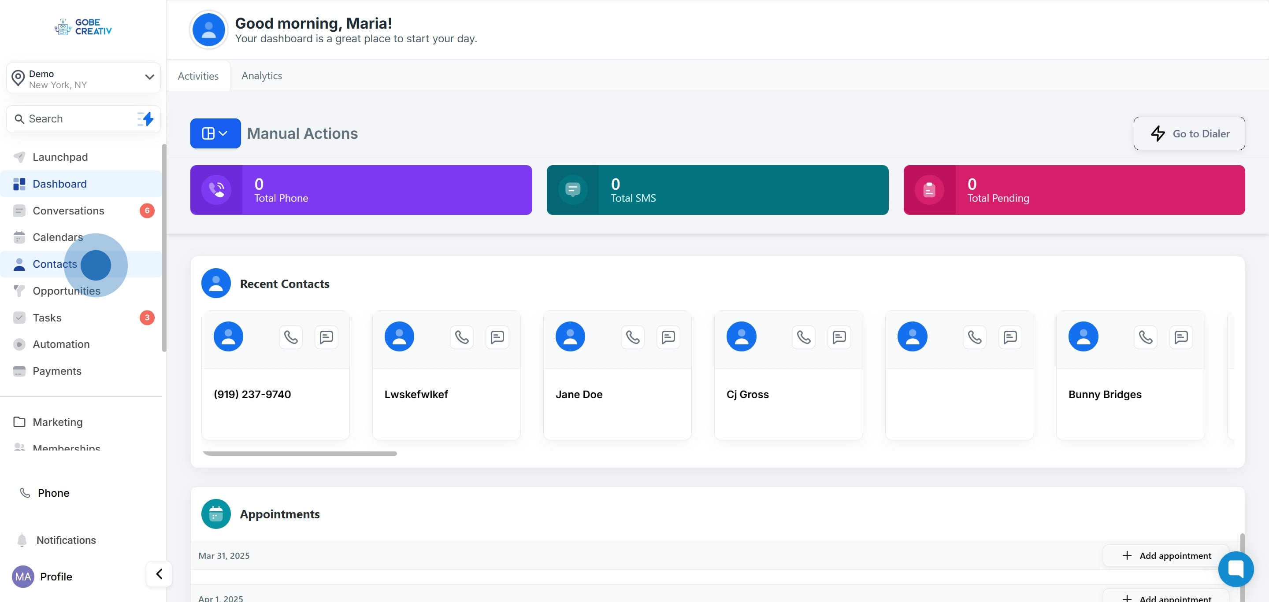Screen dimensions: 1269x602
Task: Click the Total Pending clipboard icon
Action: click(929, 190)
